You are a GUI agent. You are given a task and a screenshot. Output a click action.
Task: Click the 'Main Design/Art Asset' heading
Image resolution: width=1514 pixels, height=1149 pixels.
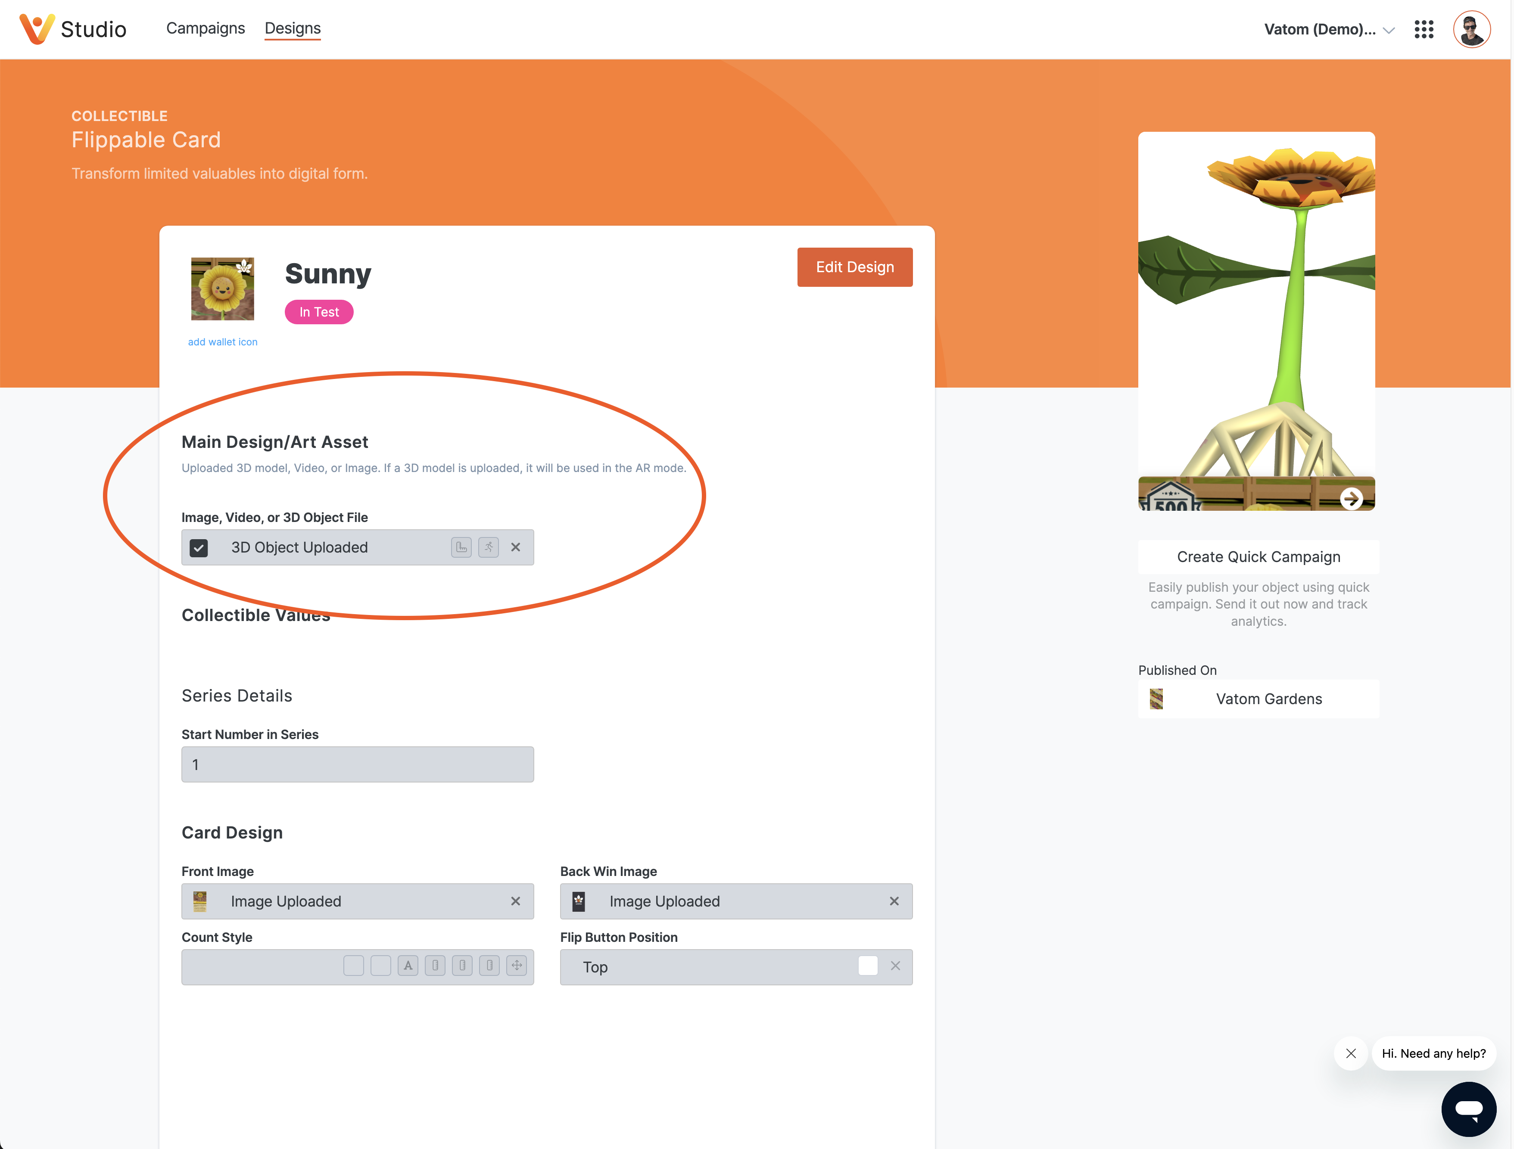click(274, 442)
